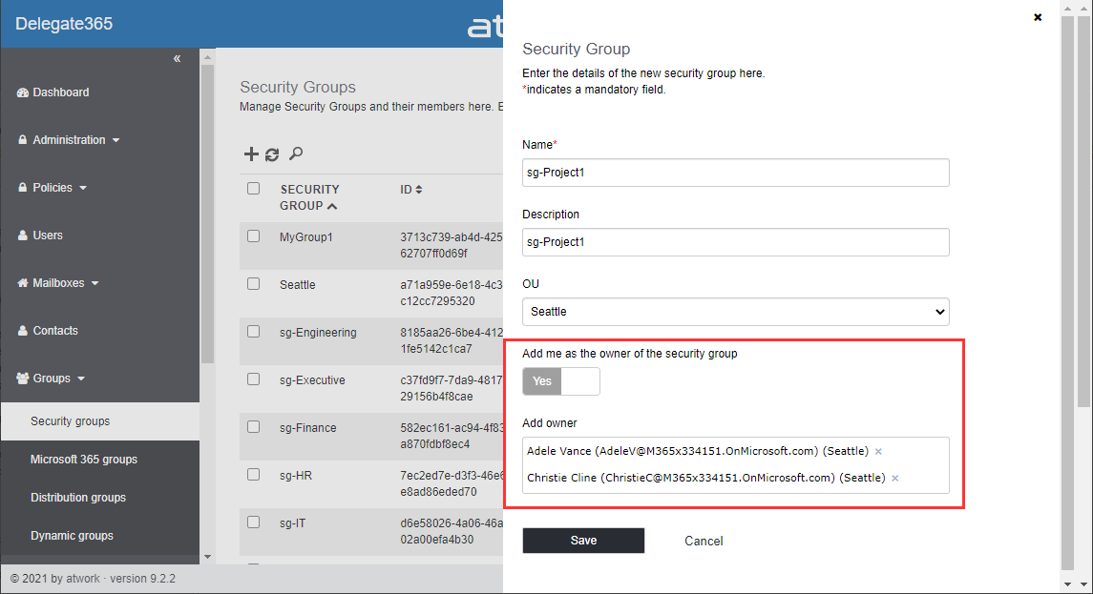Select all groups with header checkbox

coord(254,188)
